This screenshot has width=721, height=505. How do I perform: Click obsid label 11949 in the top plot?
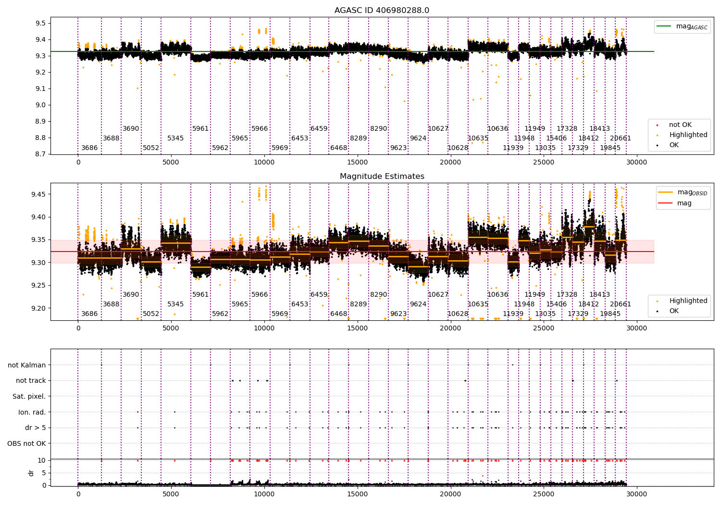pyautogui.click(x=535, y=129)
